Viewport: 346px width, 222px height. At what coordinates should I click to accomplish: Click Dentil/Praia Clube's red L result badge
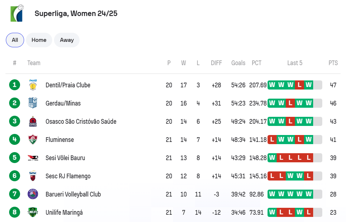299,85
